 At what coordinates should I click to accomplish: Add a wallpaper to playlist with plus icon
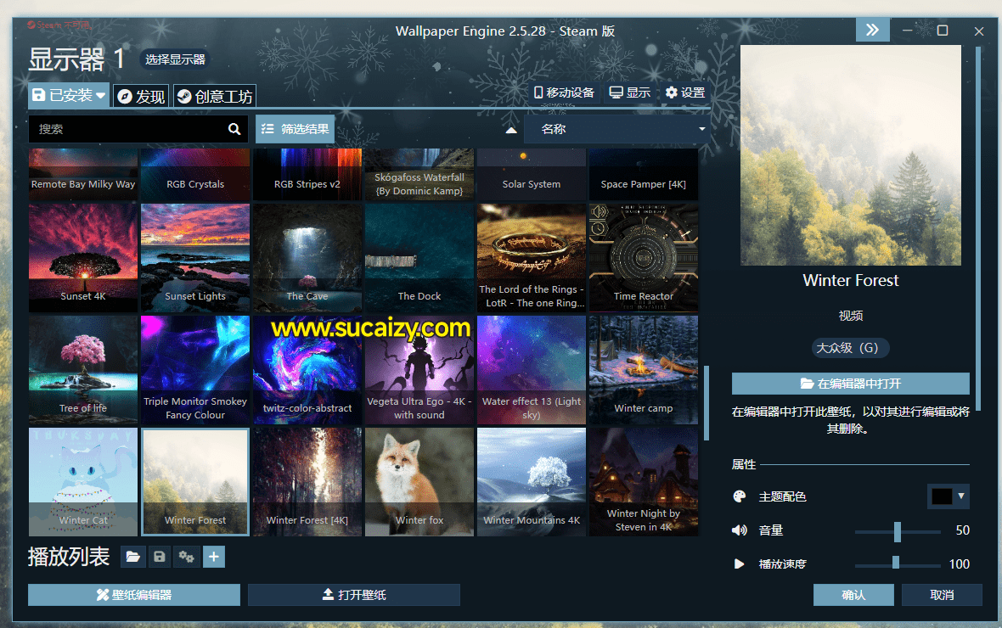[x=214, y=557]
